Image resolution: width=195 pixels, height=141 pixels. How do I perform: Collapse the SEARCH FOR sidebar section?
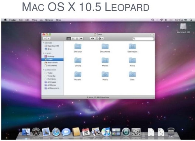tap(44, 70)
